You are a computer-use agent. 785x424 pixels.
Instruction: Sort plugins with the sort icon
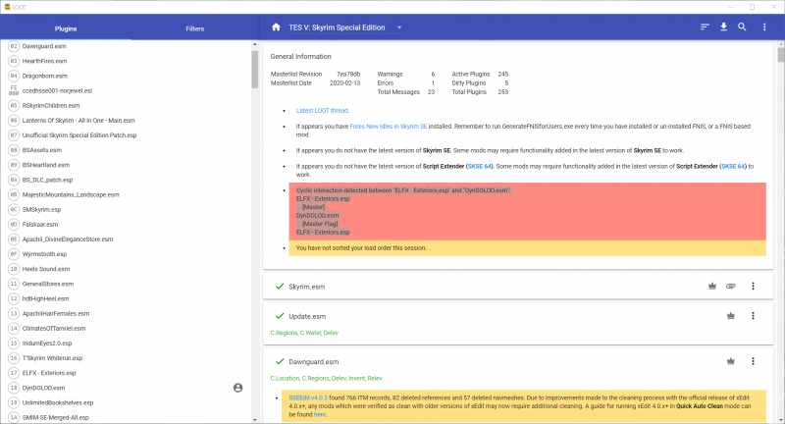[705, 27]
